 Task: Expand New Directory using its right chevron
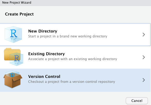pyautogui.click(x=144, y=35)
